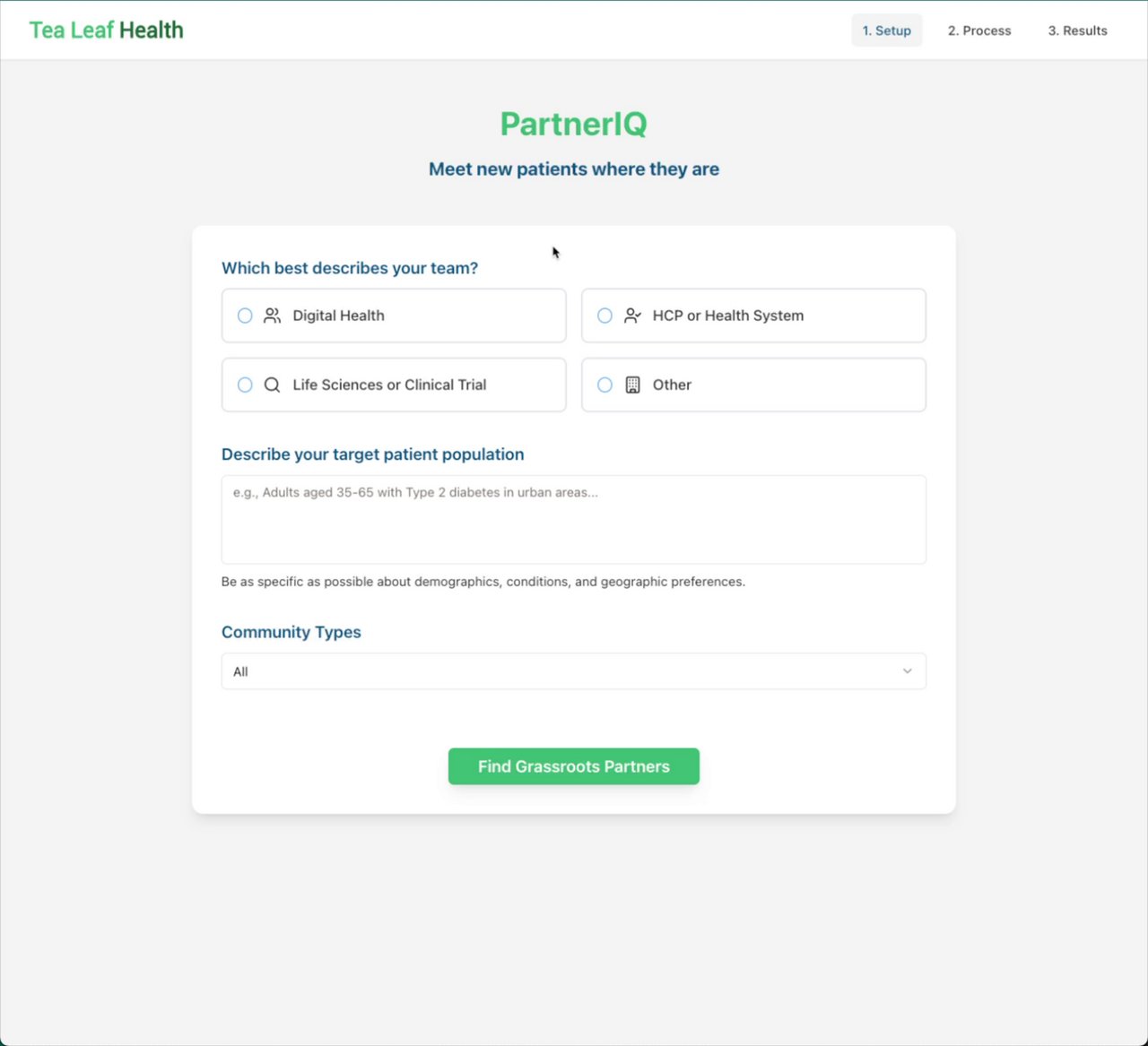Viewport: 1148px width, 1046px height.
Task: Switch to the 2. Process tab
Action: (x=979, y=30)
